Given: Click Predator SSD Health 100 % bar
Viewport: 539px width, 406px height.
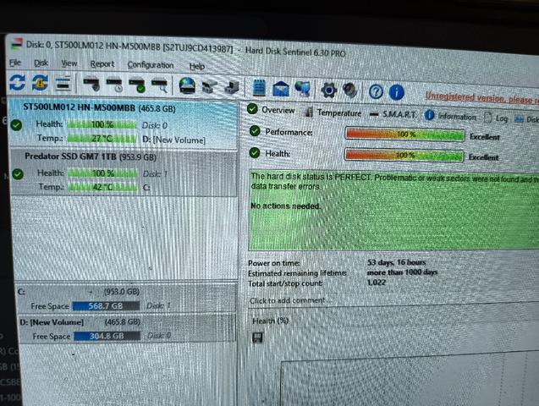Looking at the screenshot, I should click(x=102, y=173).
